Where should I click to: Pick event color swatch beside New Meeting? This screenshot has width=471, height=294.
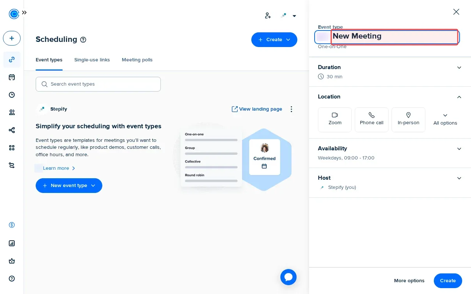[x=323, y=37]
